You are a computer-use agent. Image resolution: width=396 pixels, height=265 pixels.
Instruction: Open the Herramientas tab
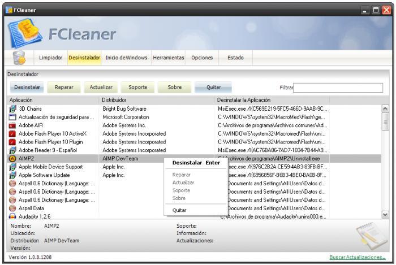point(169,58)
